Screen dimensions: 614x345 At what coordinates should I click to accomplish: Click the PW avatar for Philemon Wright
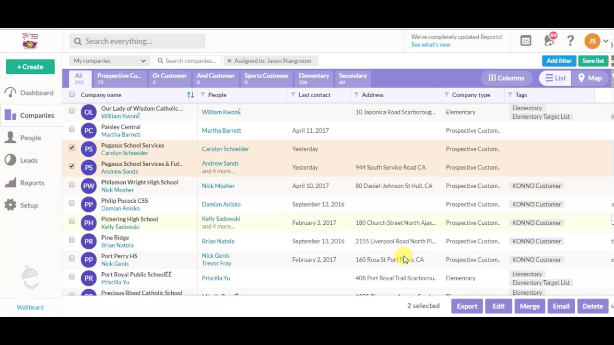89,186
